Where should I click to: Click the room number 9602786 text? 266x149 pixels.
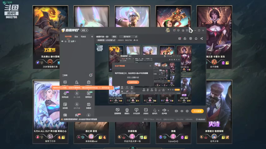click(x=128, y=40)
